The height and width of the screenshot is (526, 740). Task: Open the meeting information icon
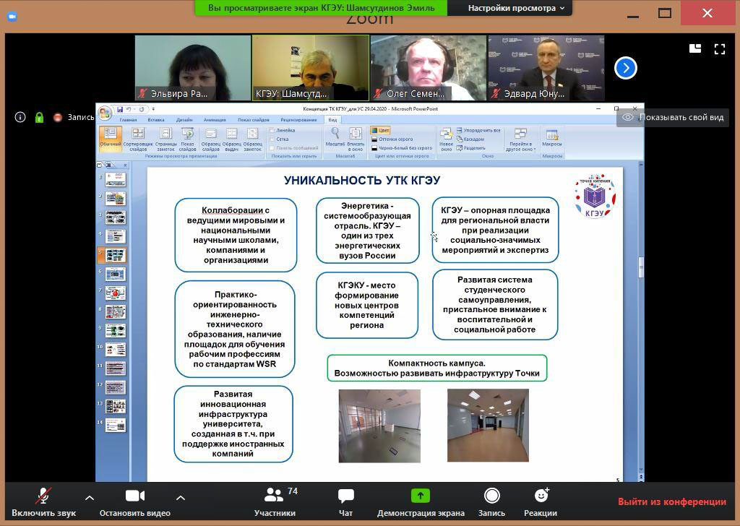(20, 117)
